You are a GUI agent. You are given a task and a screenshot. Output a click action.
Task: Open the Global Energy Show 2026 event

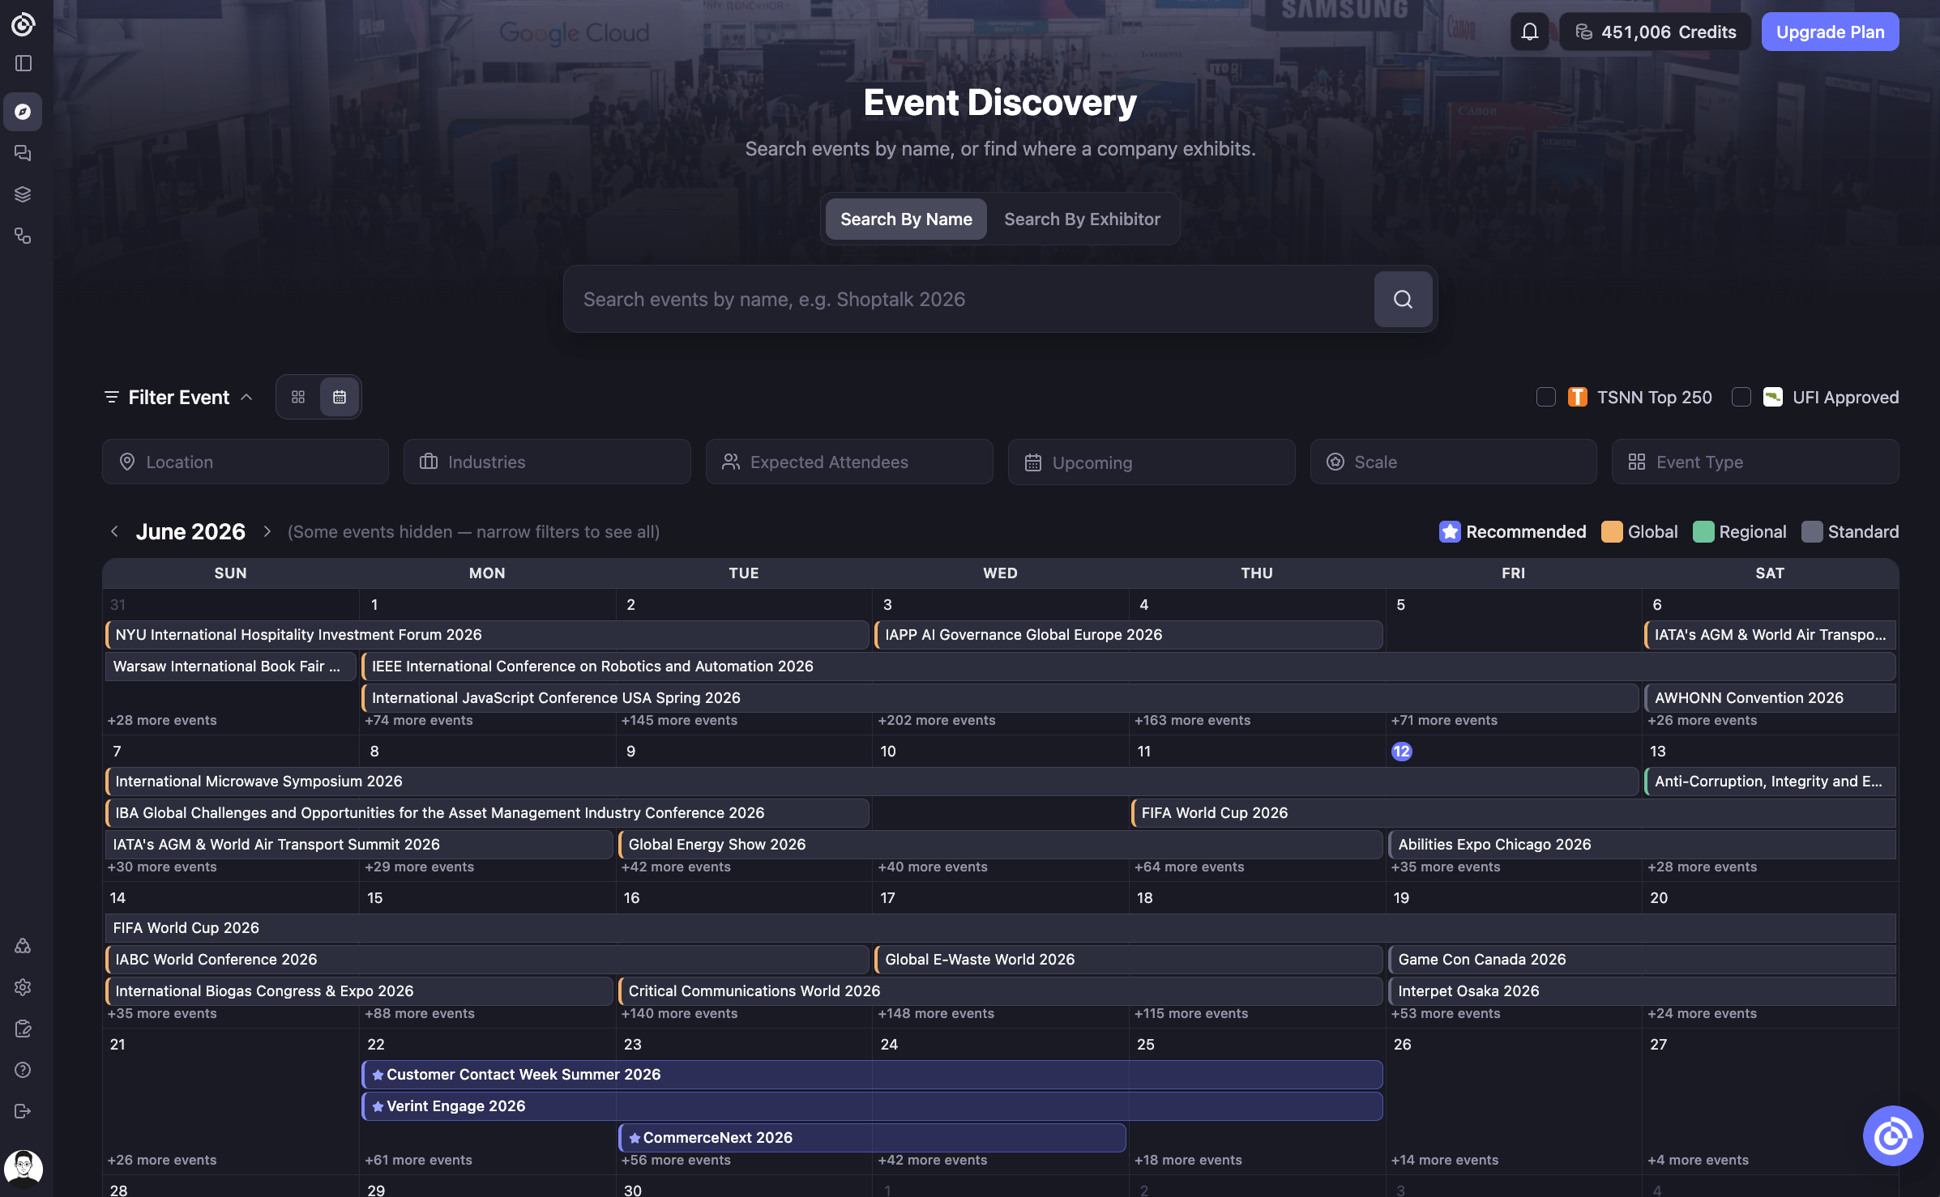click(x=1000, y=845)
